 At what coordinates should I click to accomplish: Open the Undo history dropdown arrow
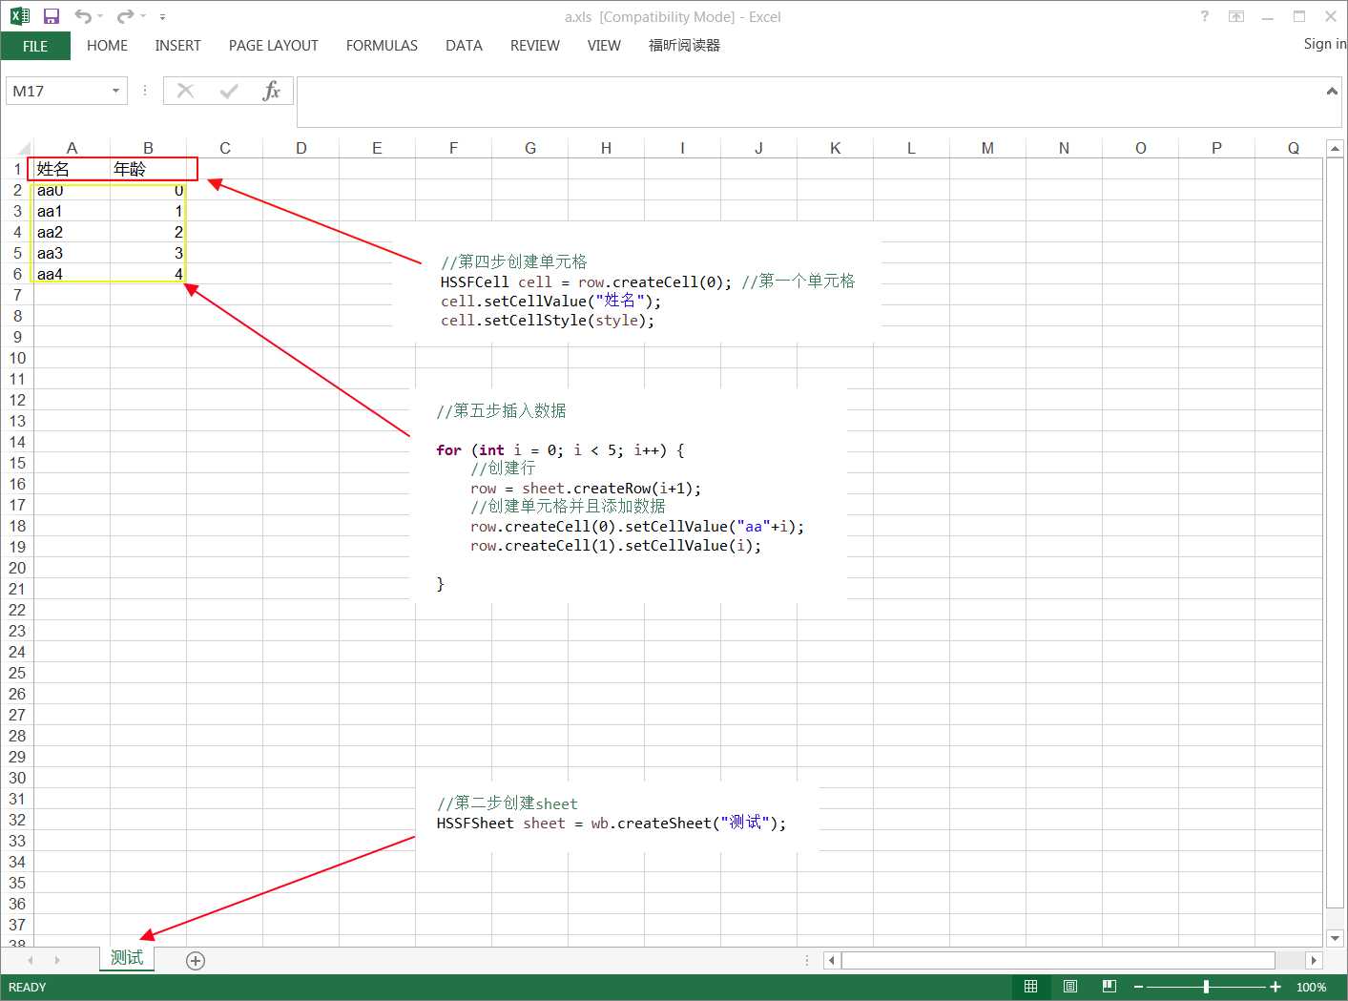(100, 16)
